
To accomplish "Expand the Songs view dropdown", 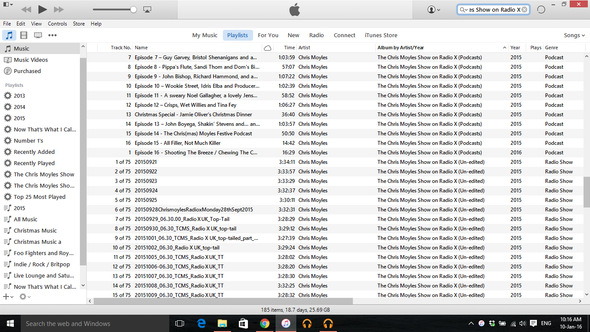I will (x=574, y=35).
